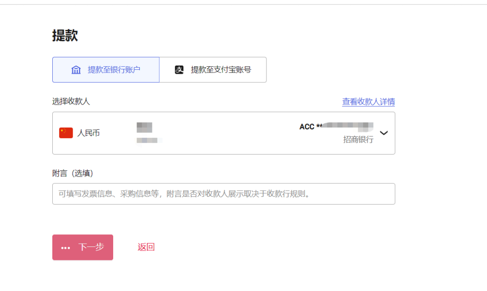Click the 附言（选填）label
The image size is (487, 291).
point(73,173)
